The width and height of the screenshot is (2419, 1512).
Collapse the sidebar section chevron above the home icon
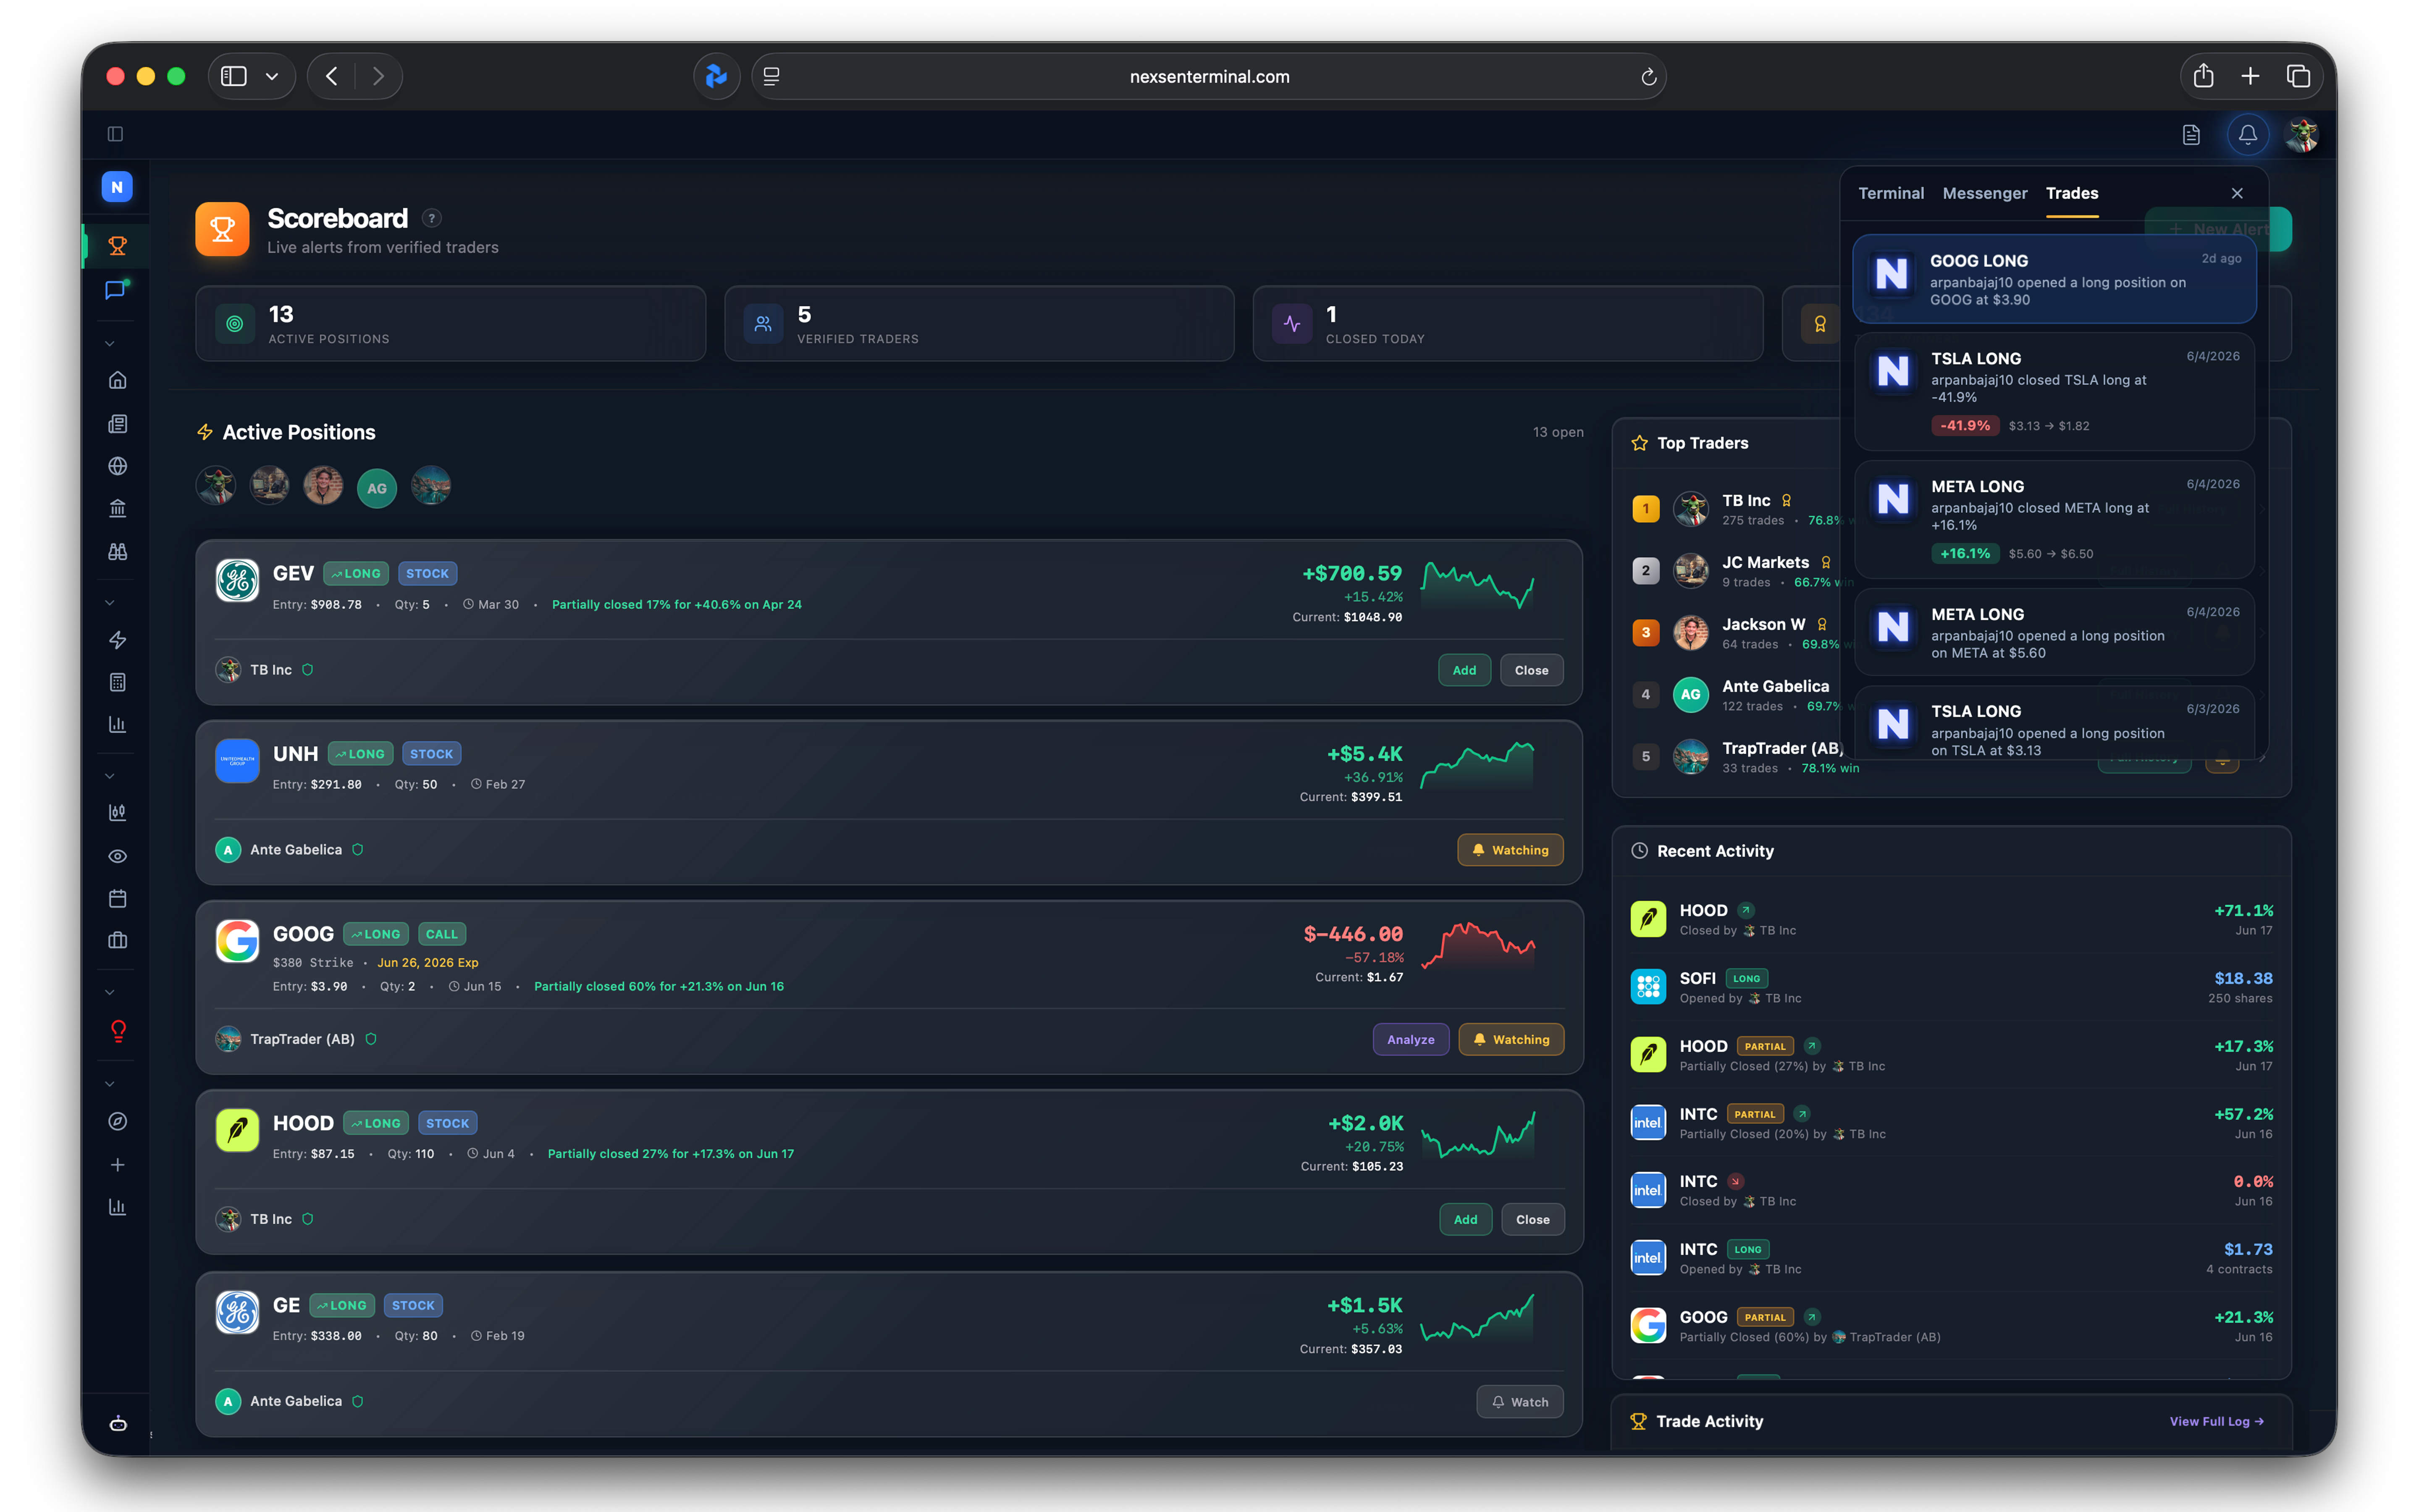[x=110, y=344]
